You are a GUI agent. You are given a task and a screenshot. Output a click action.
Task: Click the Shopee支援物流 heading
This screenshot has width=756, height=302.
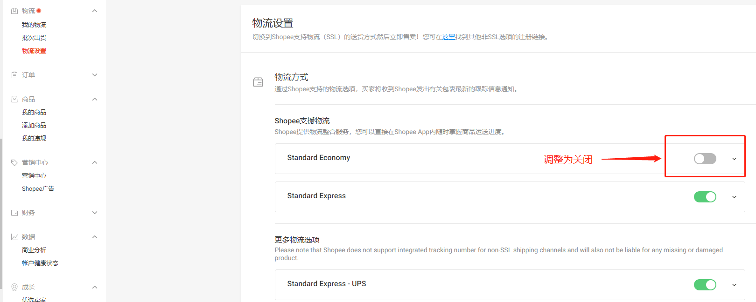[x=302, y=121]
